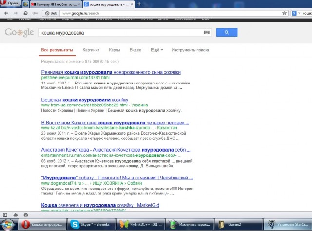Click the Windows Start orb
Screen dimensions: 312x231
coord(8,224)
